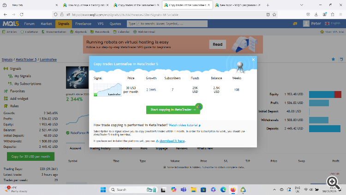
Task: Open Windows Start menu
Action: pos(103,190)
